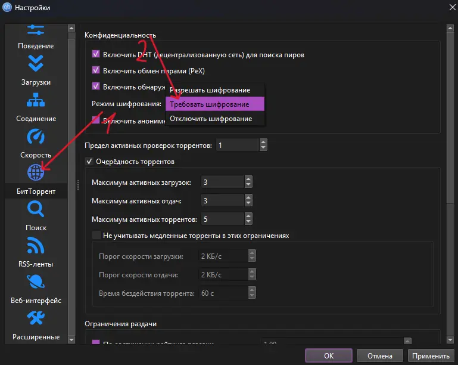Screen dimensions: 458x365
Task: Open the Веб-интерфейс planet icon
Action: [36, 282]
